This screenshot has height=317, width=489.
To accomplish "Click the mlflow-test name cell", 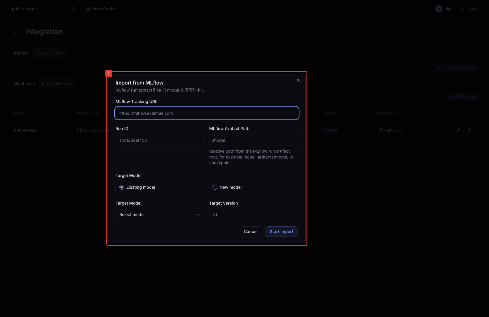I will point(25,130).
